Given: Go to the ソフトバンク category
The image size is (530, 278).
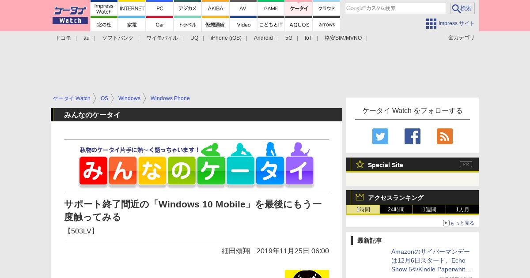Looking at the screenshot, I should click(118, 38).
